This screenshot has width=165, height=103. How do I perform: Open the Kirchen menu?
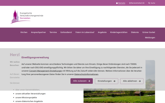(x=24, y=32)
